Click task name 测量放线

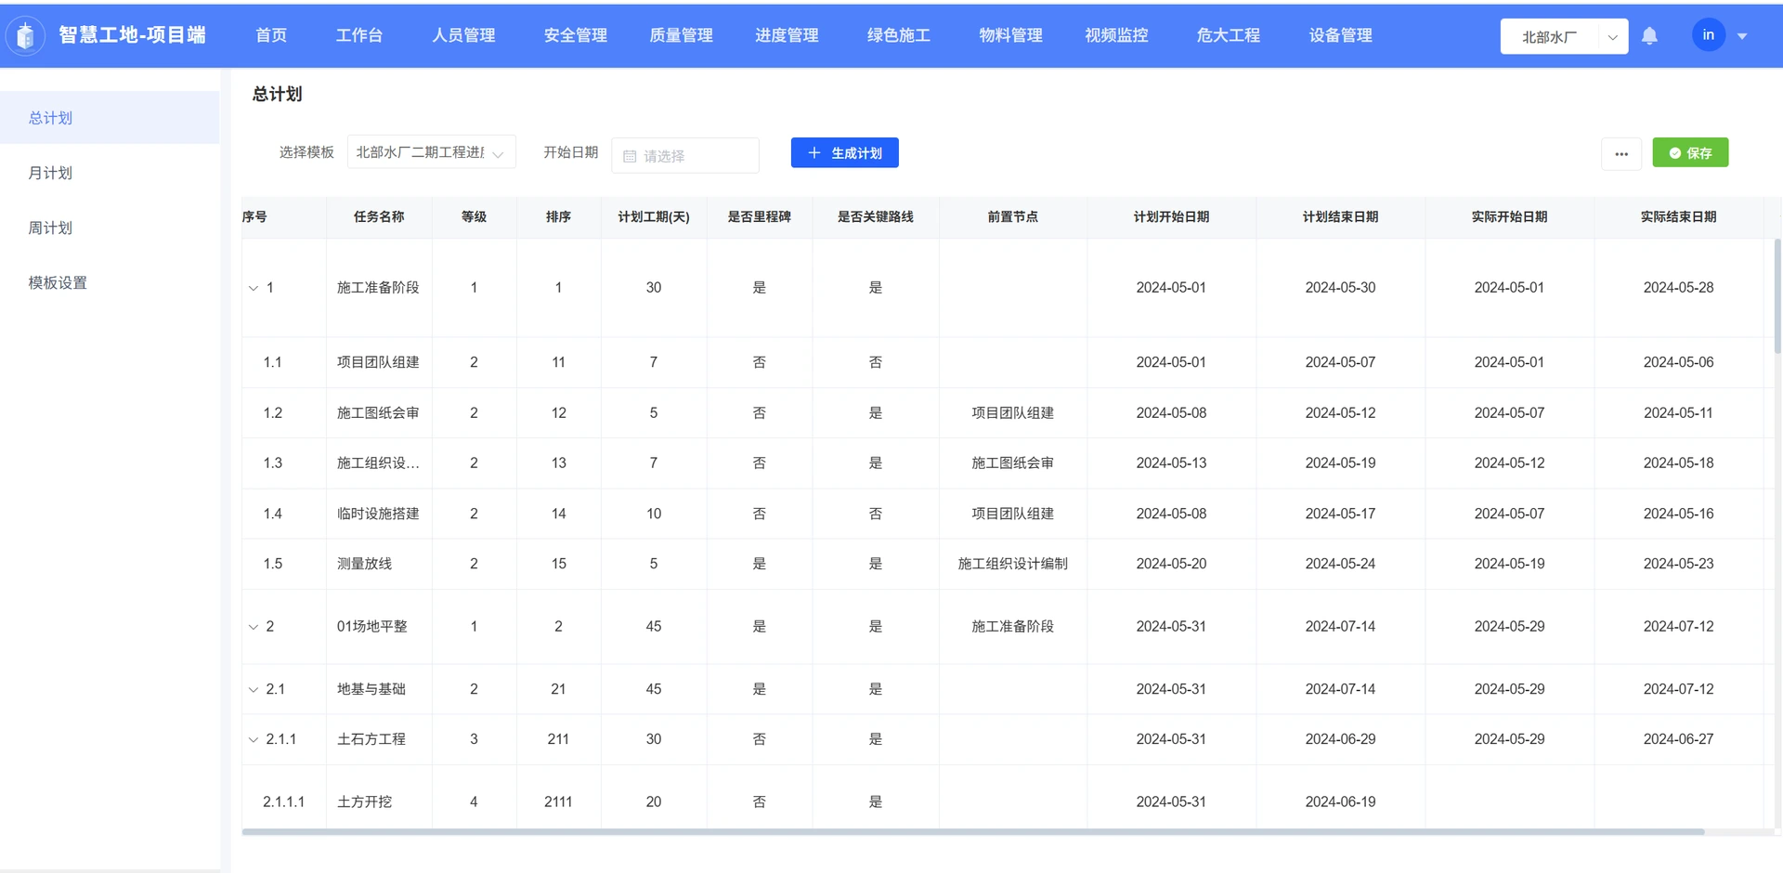point(364,564)
